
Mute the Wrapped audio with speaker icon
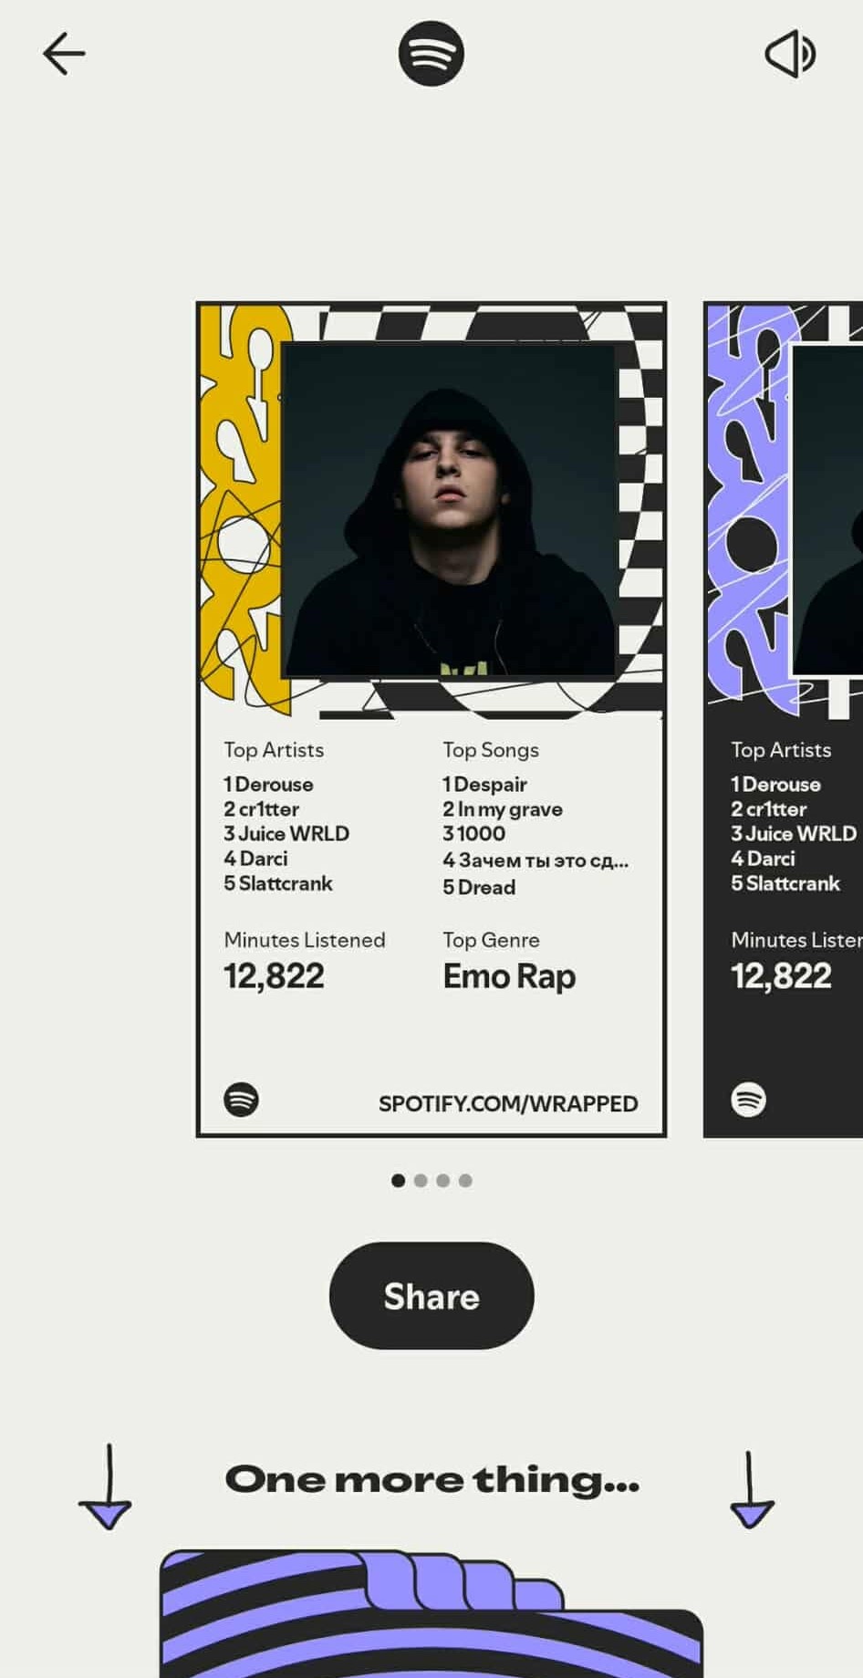790,54
